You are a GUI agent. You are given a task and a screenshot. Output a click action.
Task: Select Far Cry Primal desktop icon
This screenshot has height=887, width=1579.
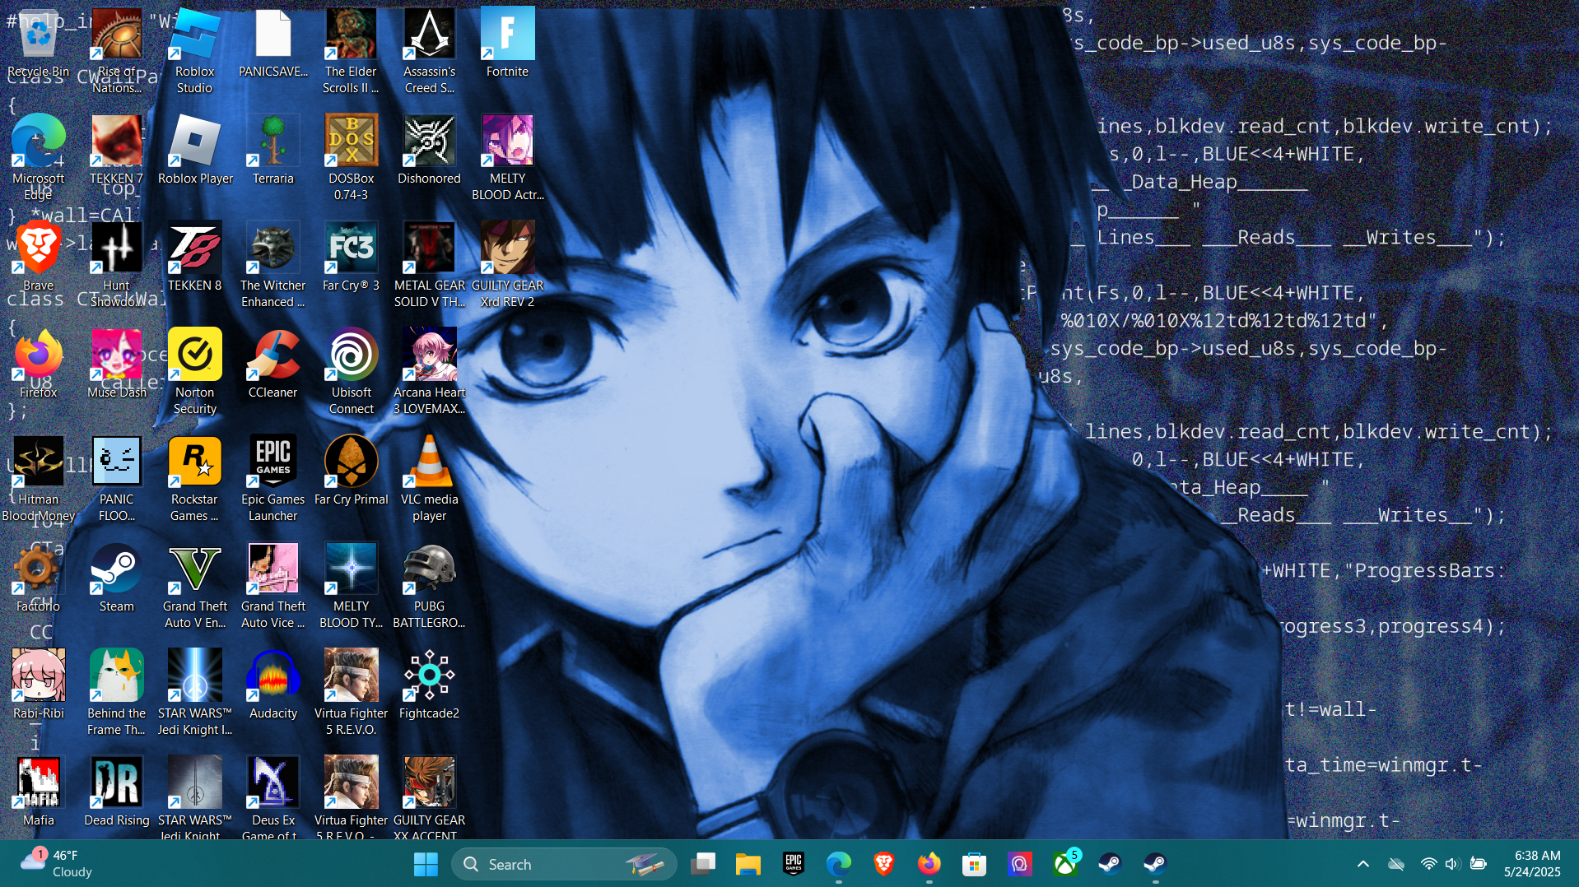351,471
